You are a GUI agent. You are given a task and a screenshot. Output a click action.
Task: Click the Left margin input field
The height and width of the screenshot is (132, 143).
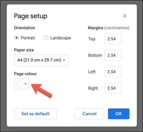click(x=113, y=72)
